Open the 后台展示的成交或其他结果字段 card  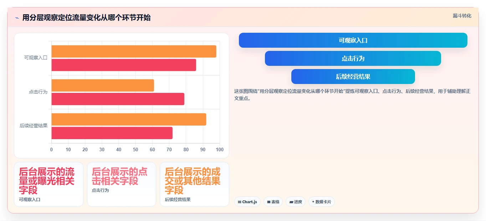194,184
